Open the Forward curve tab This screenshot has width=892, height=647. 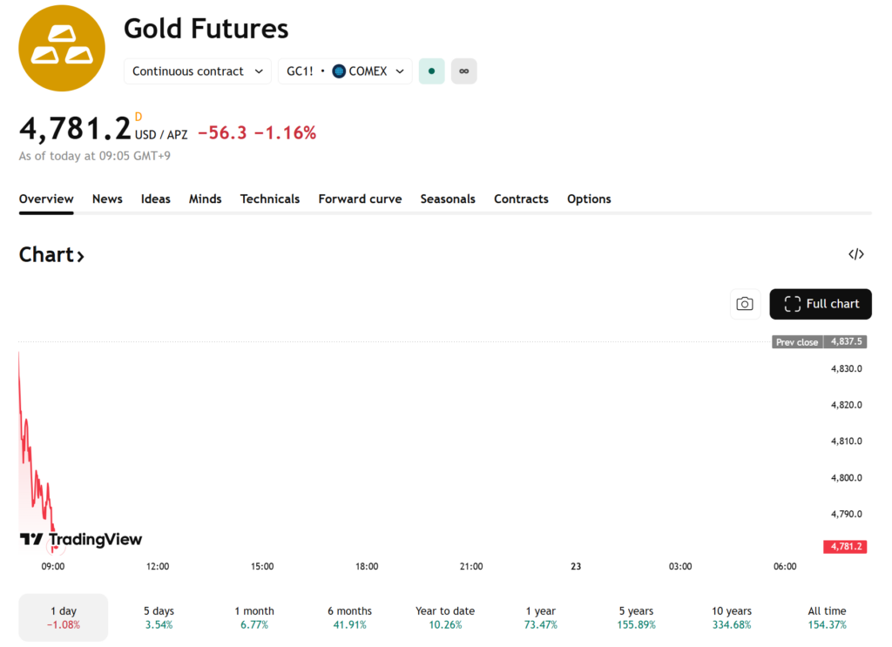[x=360, y=199]
